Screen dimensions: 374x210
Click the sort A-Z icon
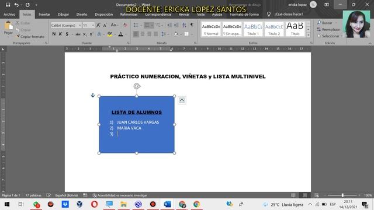(x=185, y=25)
